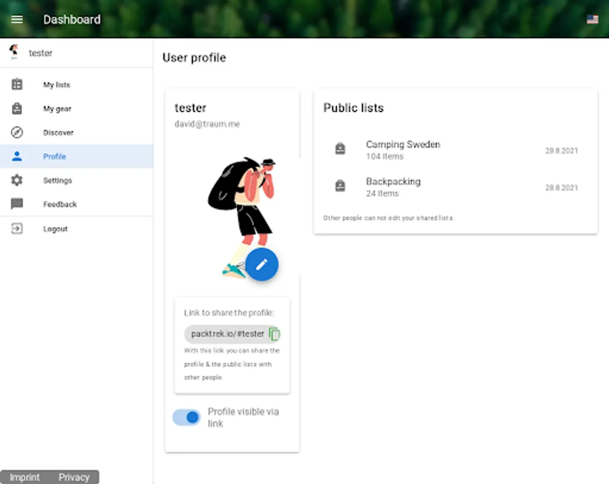Open the navigation hamburger menu
Screen dimensions: 609x484
click(x=17, y=19)
